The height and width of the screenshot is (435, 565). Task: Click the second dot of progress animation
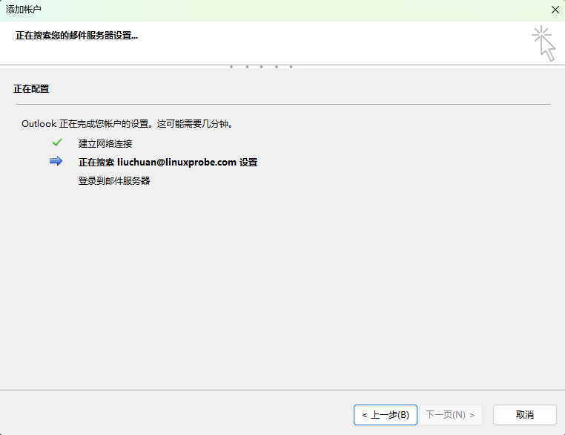[x=246, y=67]
